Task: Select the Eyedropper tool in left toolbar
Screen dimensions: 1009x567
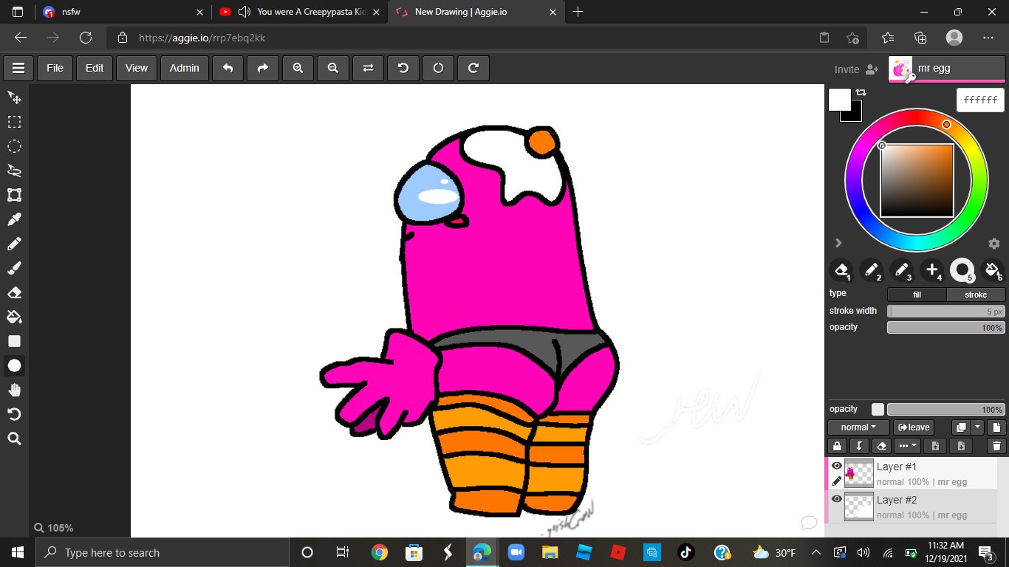Action: click(x=14, y=219)
